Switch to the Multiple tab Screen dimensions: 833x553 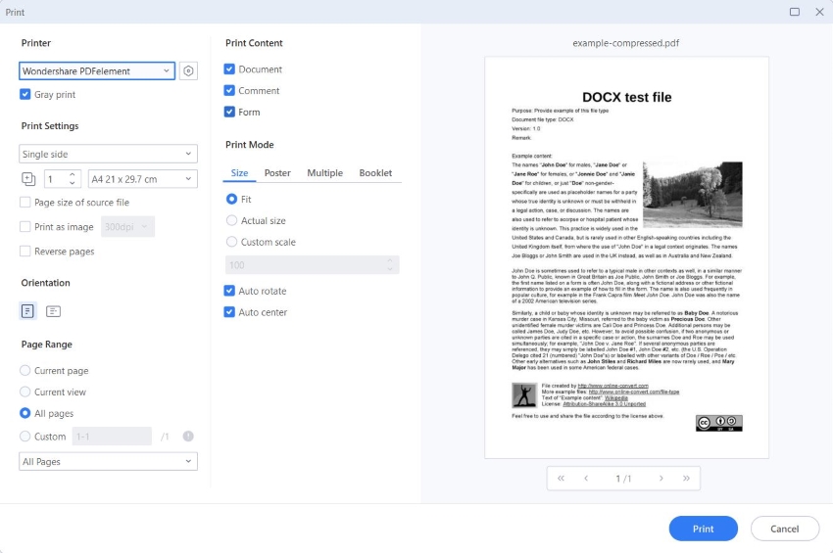pyautogui.click(x=324, y=173)
